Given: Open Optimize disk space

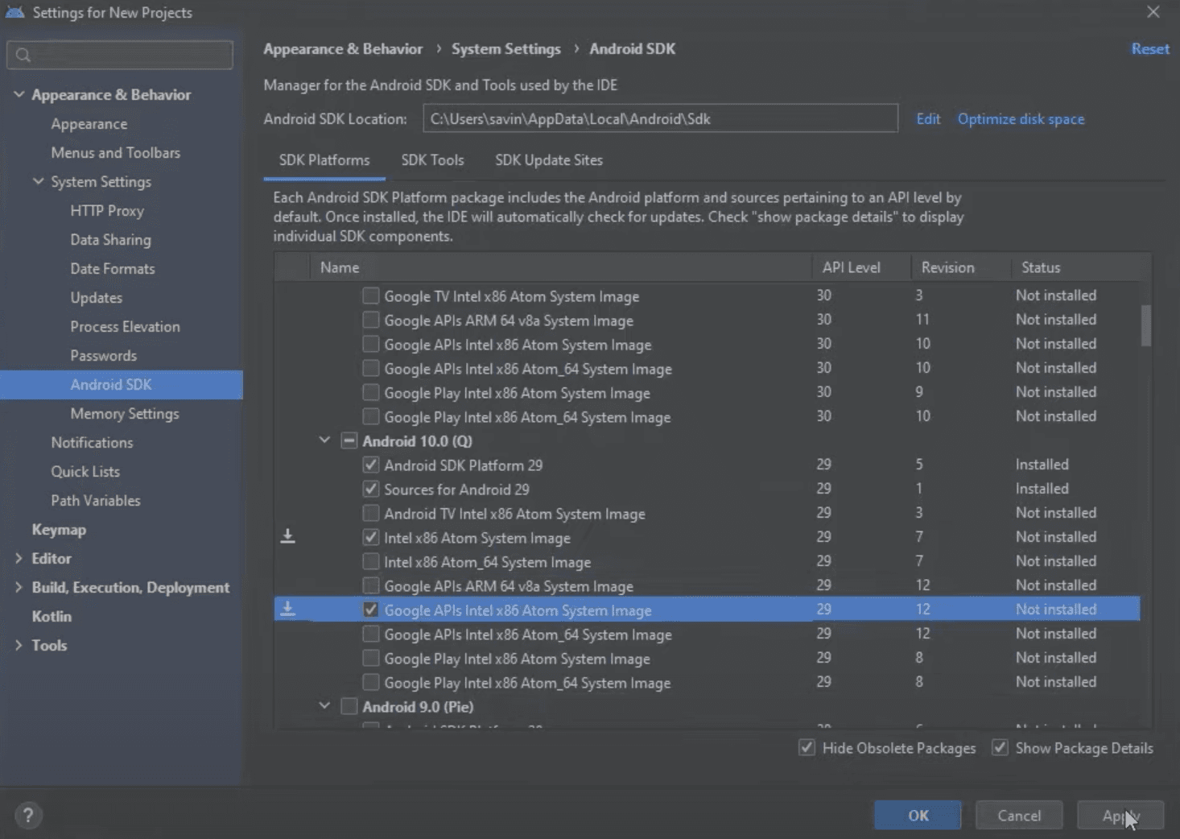Looking at the screenshot, I should coord(1021,118).
